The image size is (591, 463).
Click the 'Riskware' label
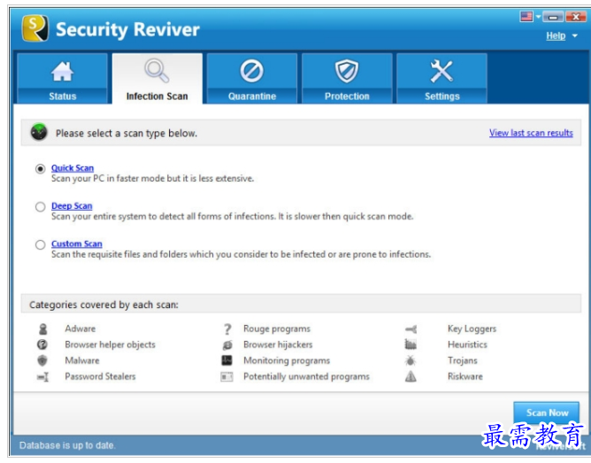(465, 376)
